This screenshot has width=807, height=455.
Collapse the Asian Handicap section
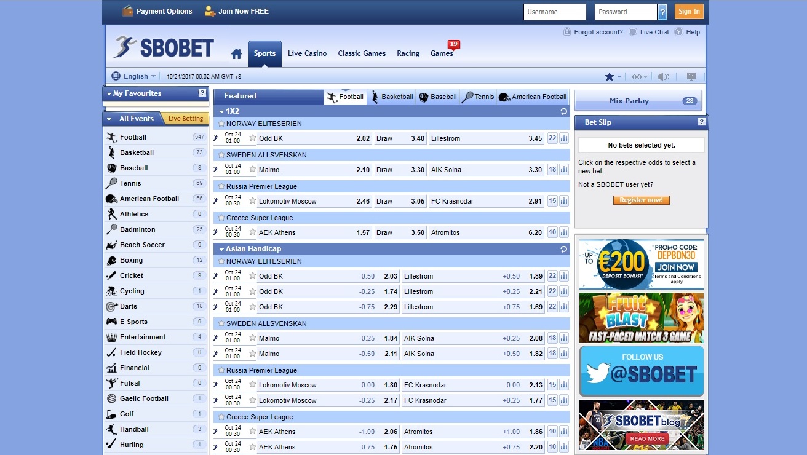pos(221,249)
